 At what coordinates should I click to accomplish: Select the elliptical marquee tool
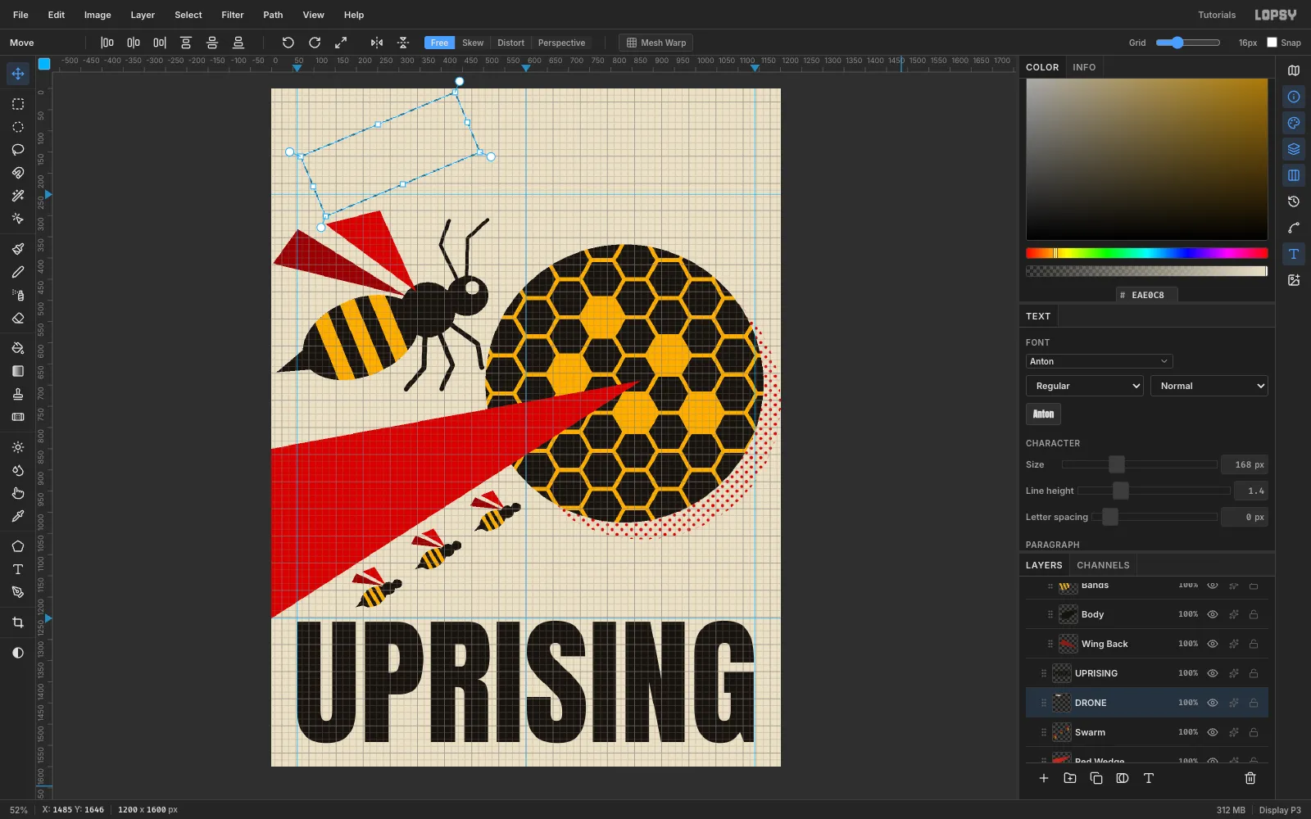tap(18, 127)
